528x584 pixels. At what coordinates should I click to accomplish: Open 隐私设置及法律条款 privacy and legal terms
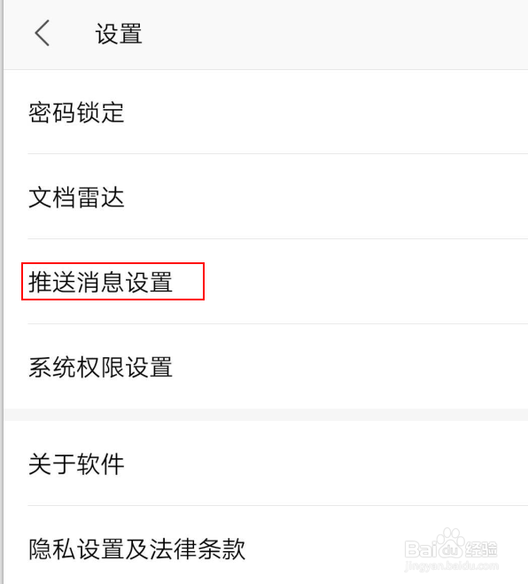pyautogui.click(x=137, y=549)
